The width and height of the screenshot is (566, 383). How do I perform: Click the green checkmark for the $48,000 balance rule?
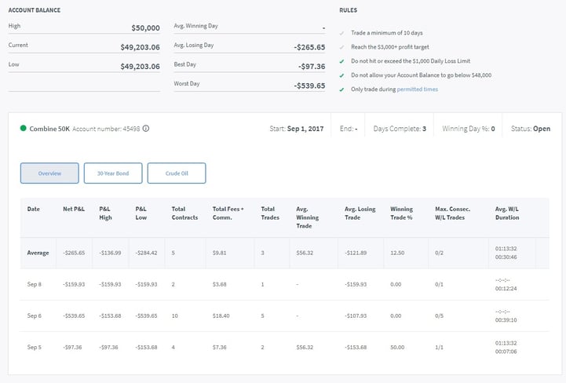point(341,75)
